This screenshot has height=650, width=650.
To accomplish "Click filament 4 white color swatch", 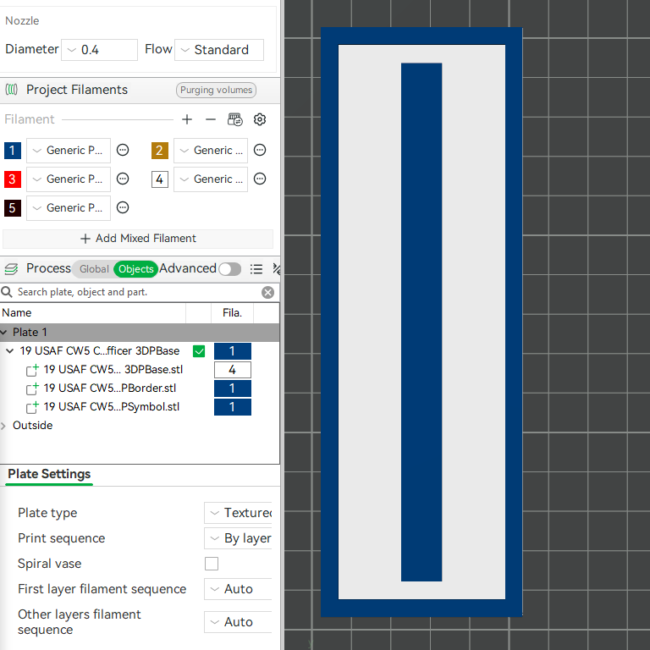I will pos(160,179).
